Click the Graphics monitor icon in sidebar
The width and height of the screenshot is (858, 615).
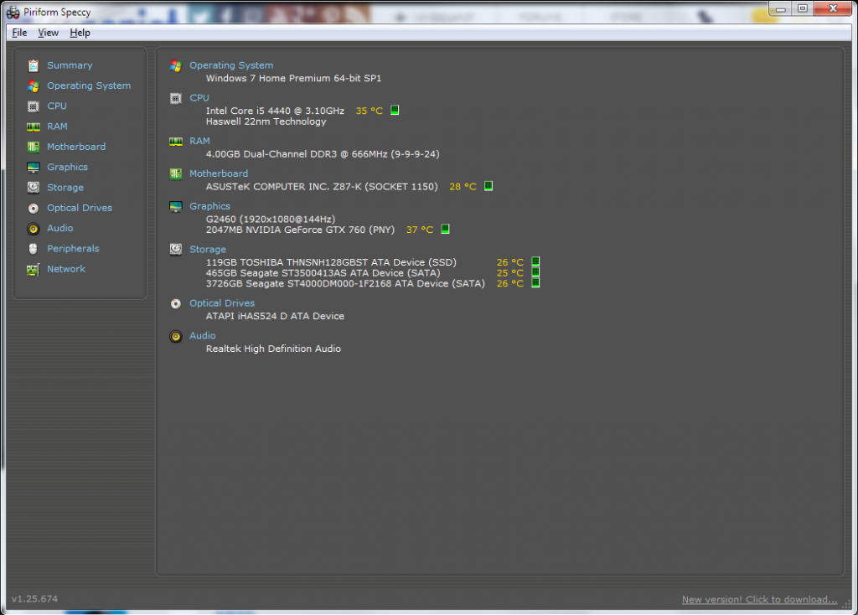tap(34, 168)
